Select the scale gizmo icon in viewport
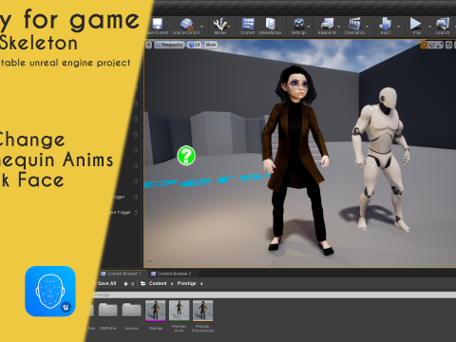The height and width of the screenshot is (342, 456). pos(440,45)
